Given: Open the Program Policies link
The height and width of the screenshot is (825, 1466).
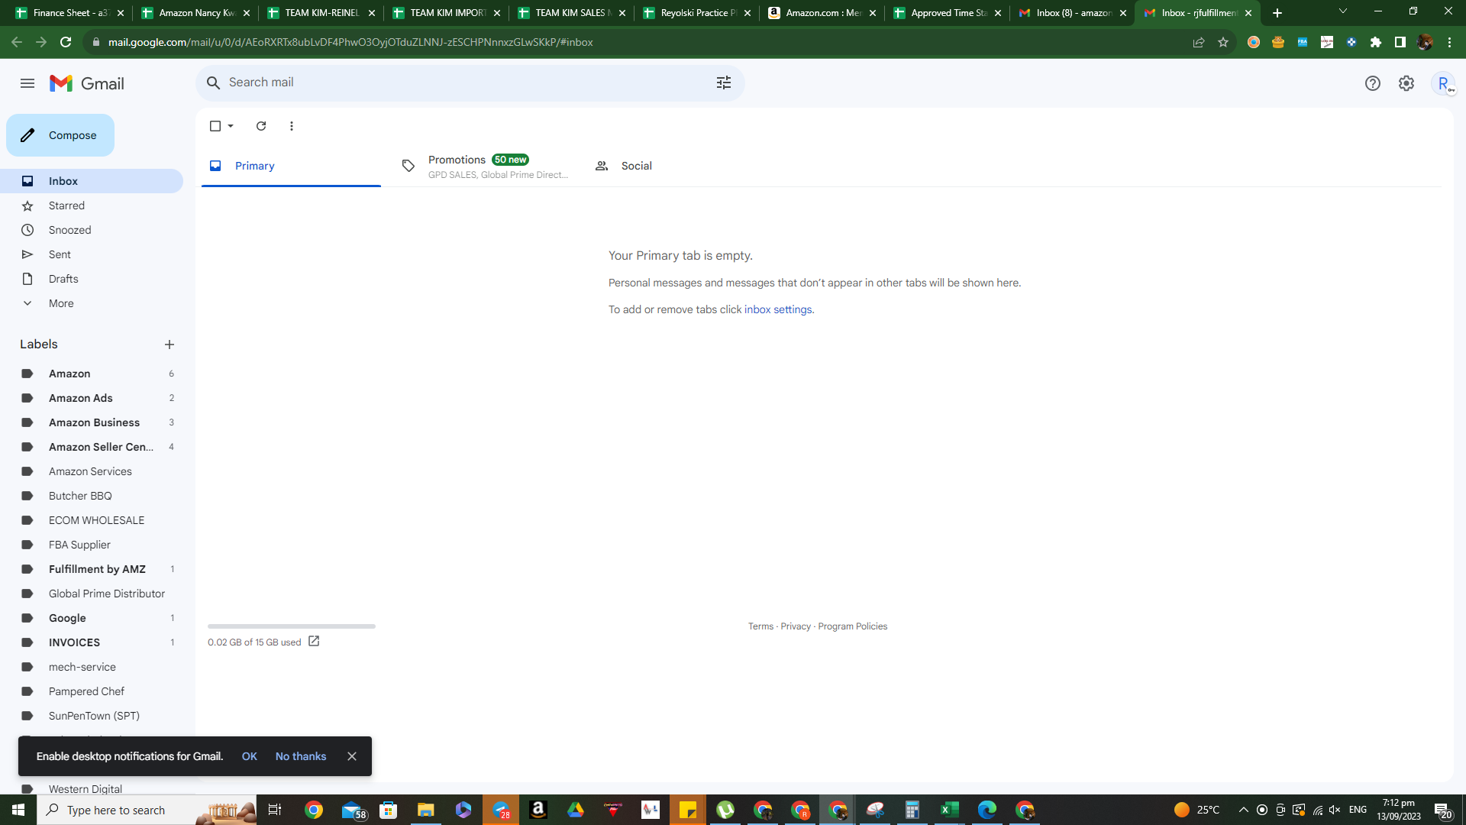Looking at the screenshot, I should 853,626.
